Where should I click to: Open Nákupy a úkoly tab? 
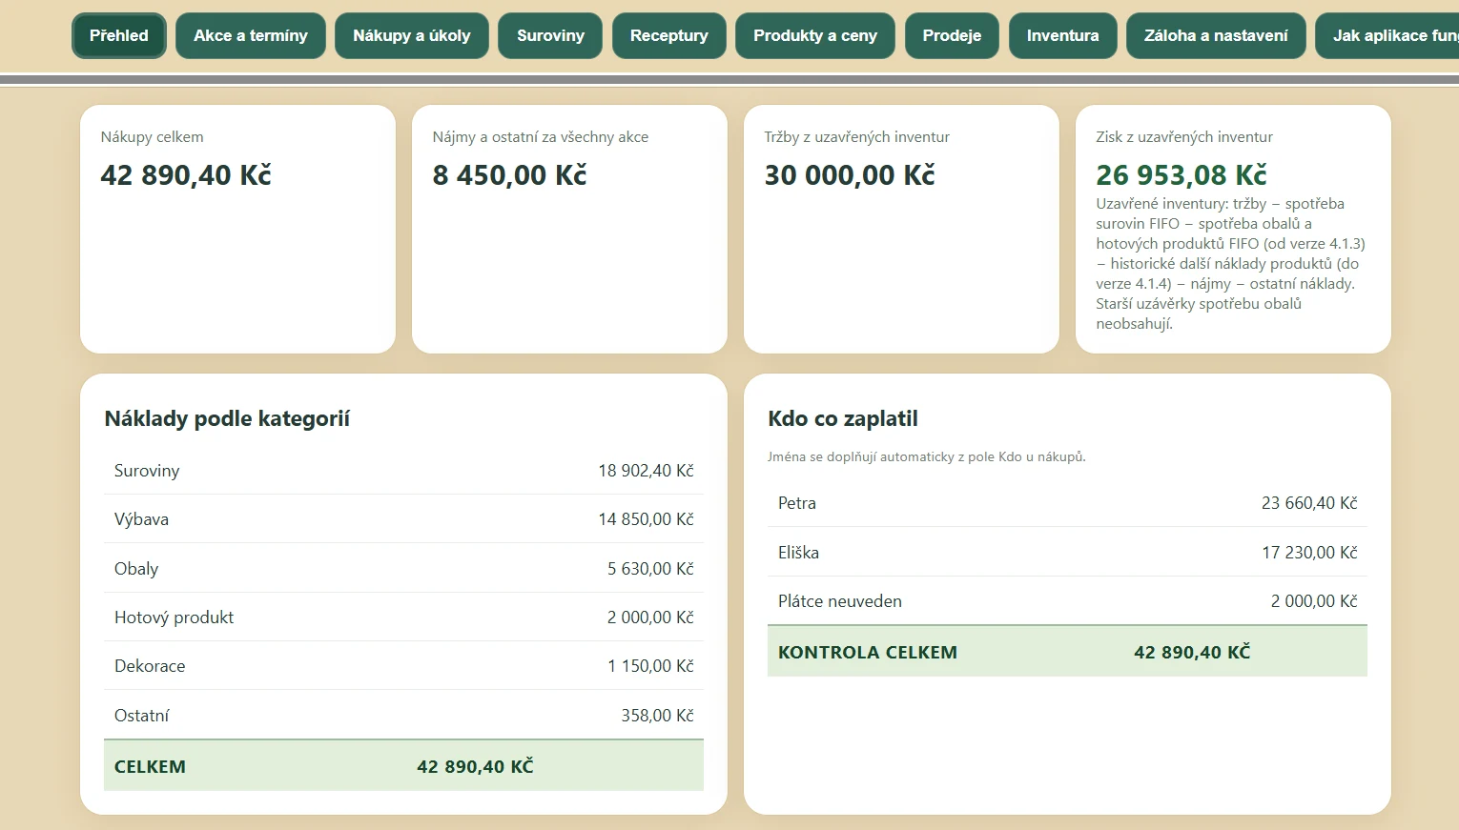pyautogui.click(x=412, y=36)
